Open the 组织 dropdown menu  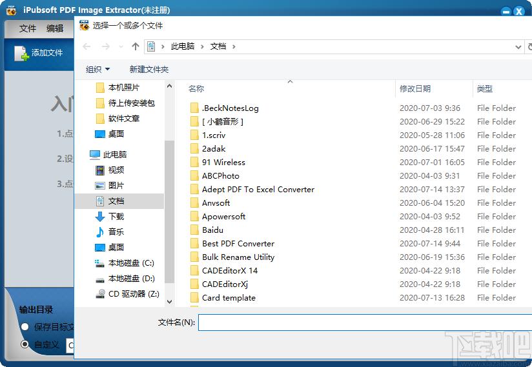(97, 69)
